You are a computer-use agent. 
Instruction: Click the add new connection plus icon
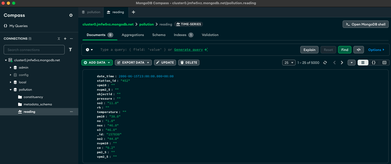pos(65,39)
